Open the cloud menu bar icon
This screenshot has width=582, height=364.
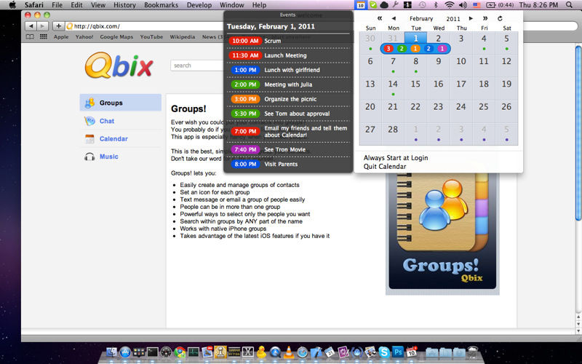tap(384, 5)
